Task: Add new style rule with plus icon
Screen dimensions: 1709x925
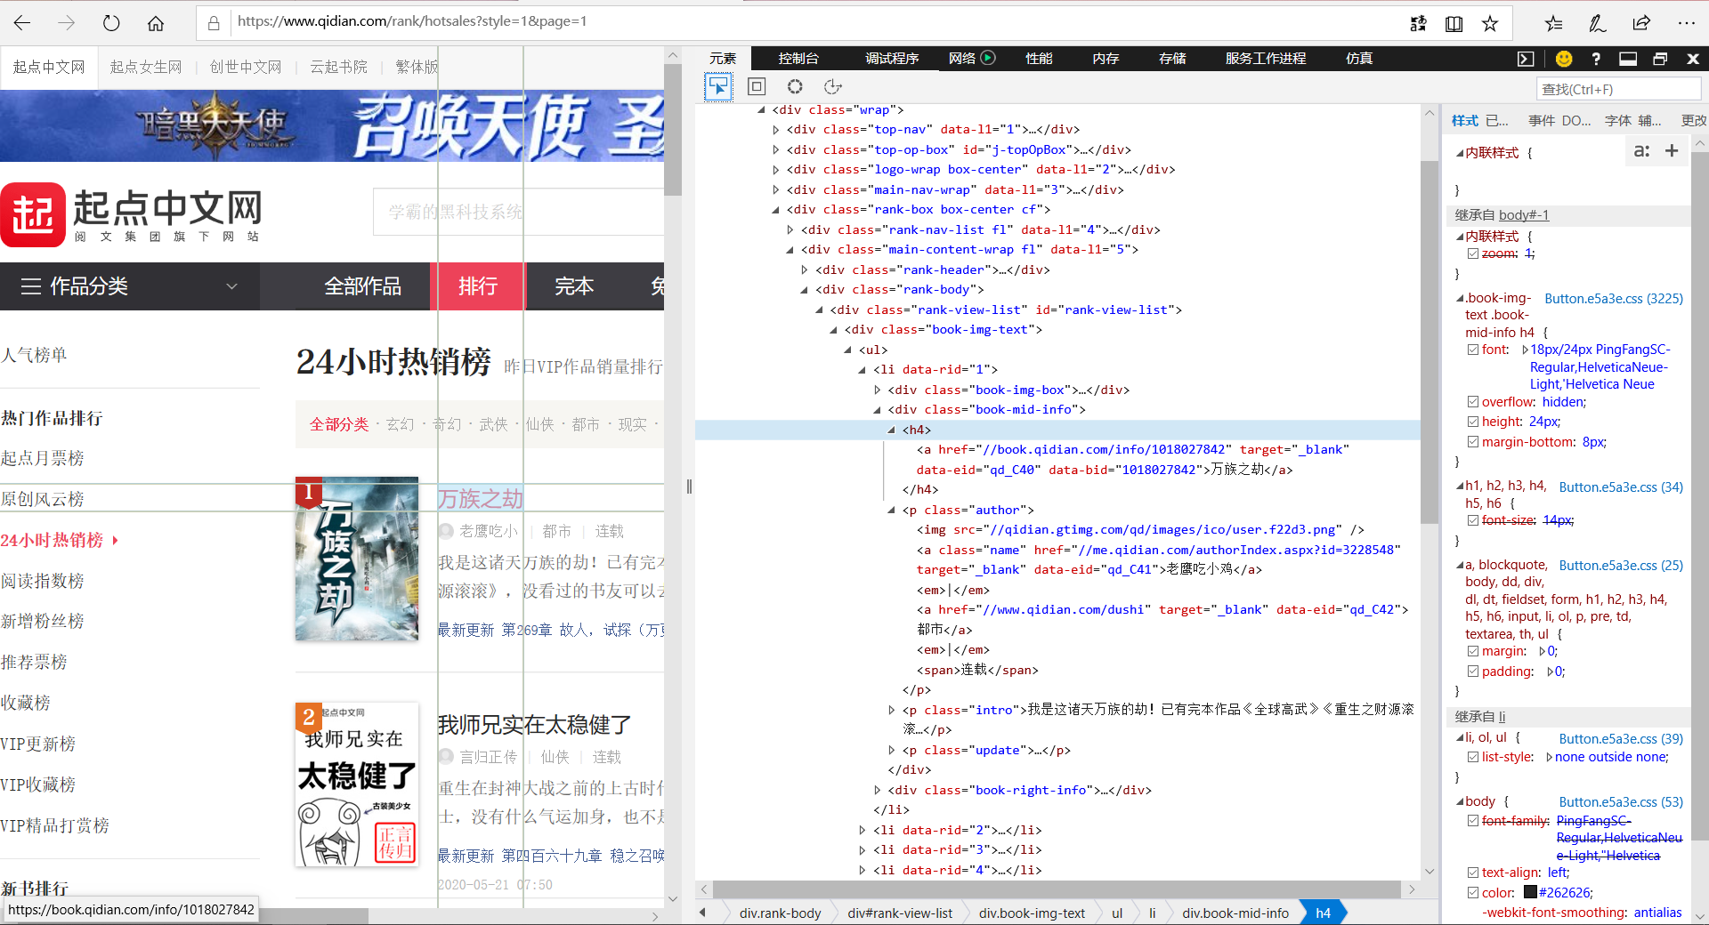Action: (1672, 151)
